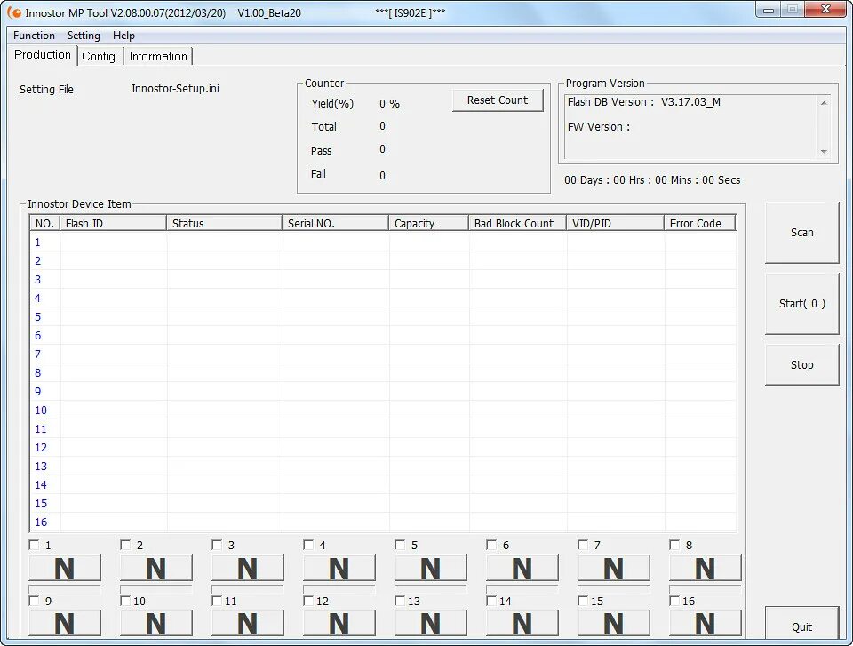Enable the port 11 checkbox
Image resolution: width=853 pixels, height=646 pixels.
click(x=217, y=601)
